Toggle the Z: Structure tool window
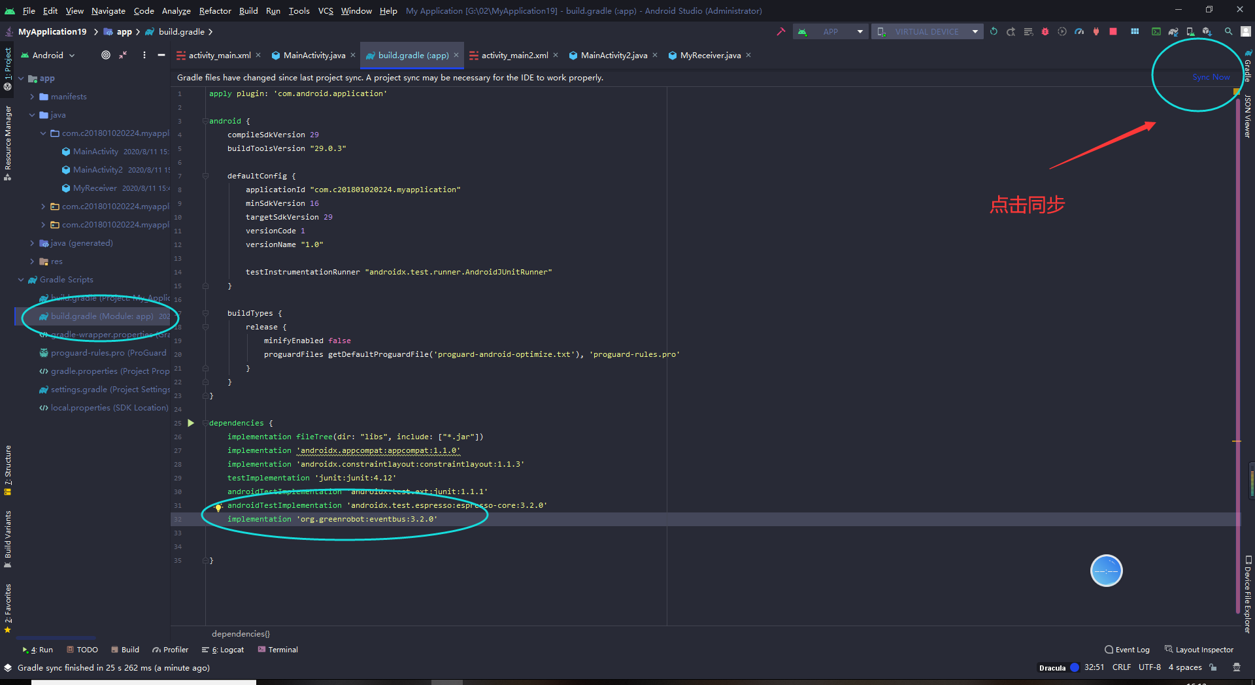The height and width of the screenshot is (685, 1255). [8, 471]
